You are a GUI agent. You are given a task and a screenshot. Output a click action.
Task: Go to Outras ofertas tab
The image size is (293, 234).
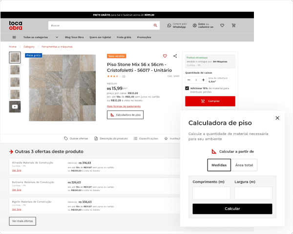tap(76, 138)
